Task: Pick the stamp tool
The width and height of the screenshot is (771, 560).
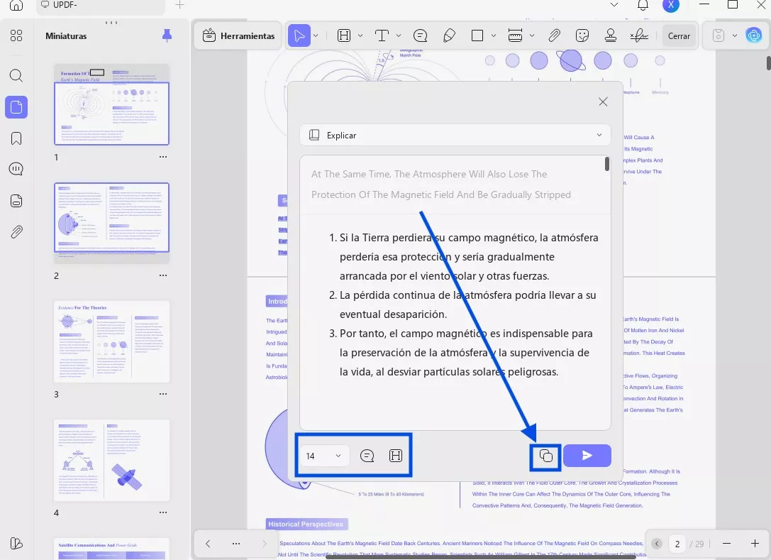Action: click(x=610, y=35)
